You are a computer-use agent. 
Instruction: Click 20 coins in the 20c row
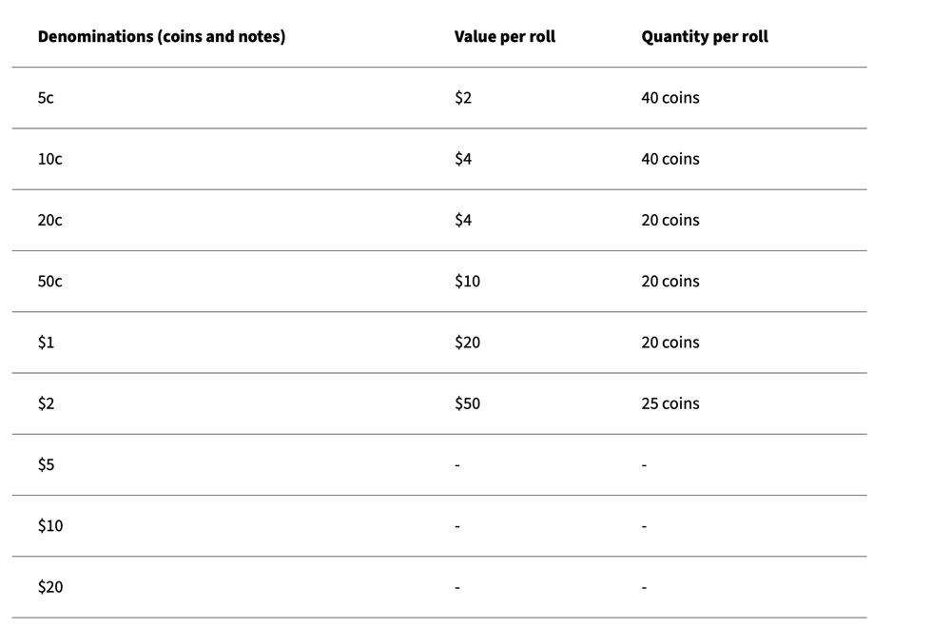tap(670, 221)
